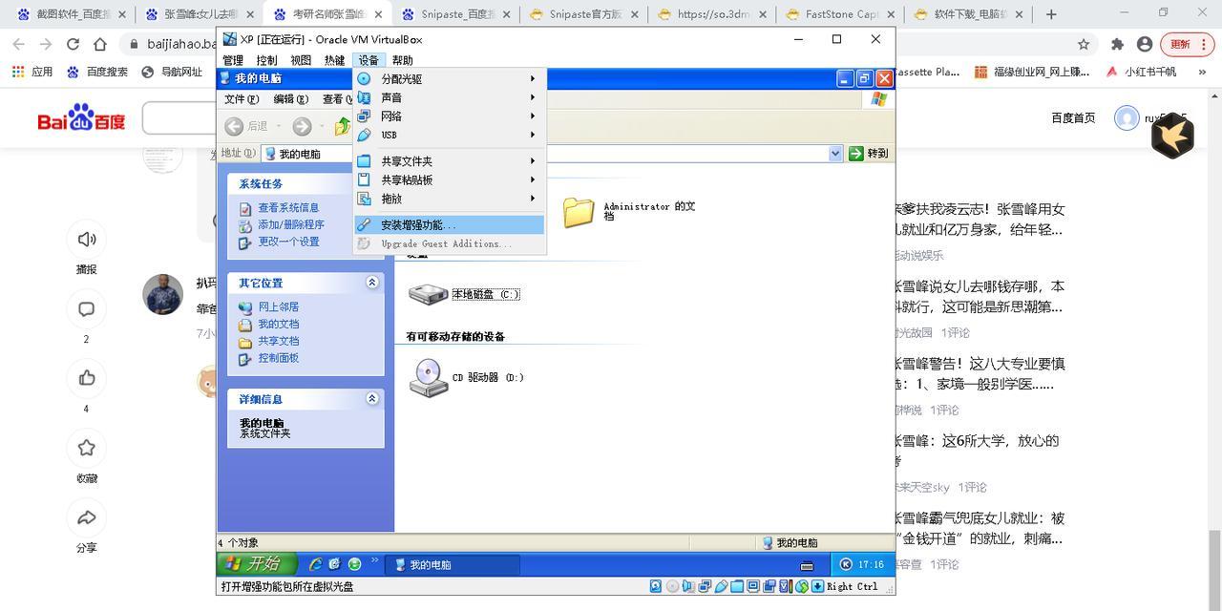Click the VirtualBox optical disk status icon
Image resolution: width=1222 pixels, height=611 pixels.
click(672, 587)
